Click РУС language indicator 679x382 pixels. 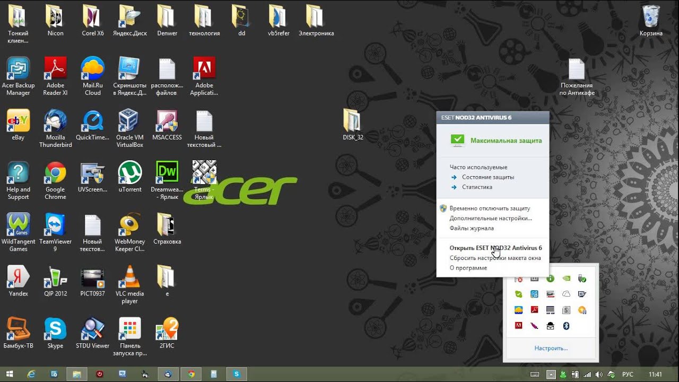[628, 375]
